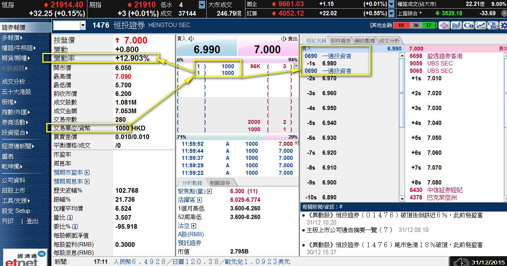Click the arrow icon next to 預期周息率
Screen dimensions: 507x266
click(x=87, y=182)
